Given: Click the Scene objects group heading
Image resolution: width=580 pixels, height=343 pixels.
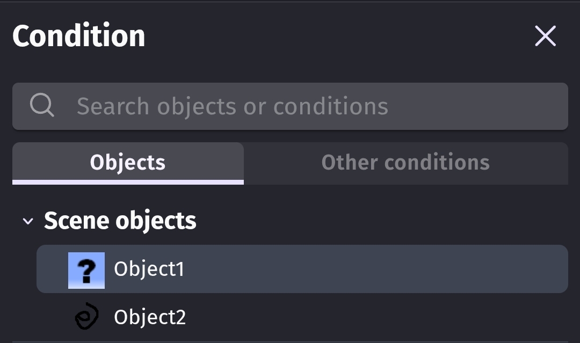Looking at the screenshot, I should (x=120, y=221).
